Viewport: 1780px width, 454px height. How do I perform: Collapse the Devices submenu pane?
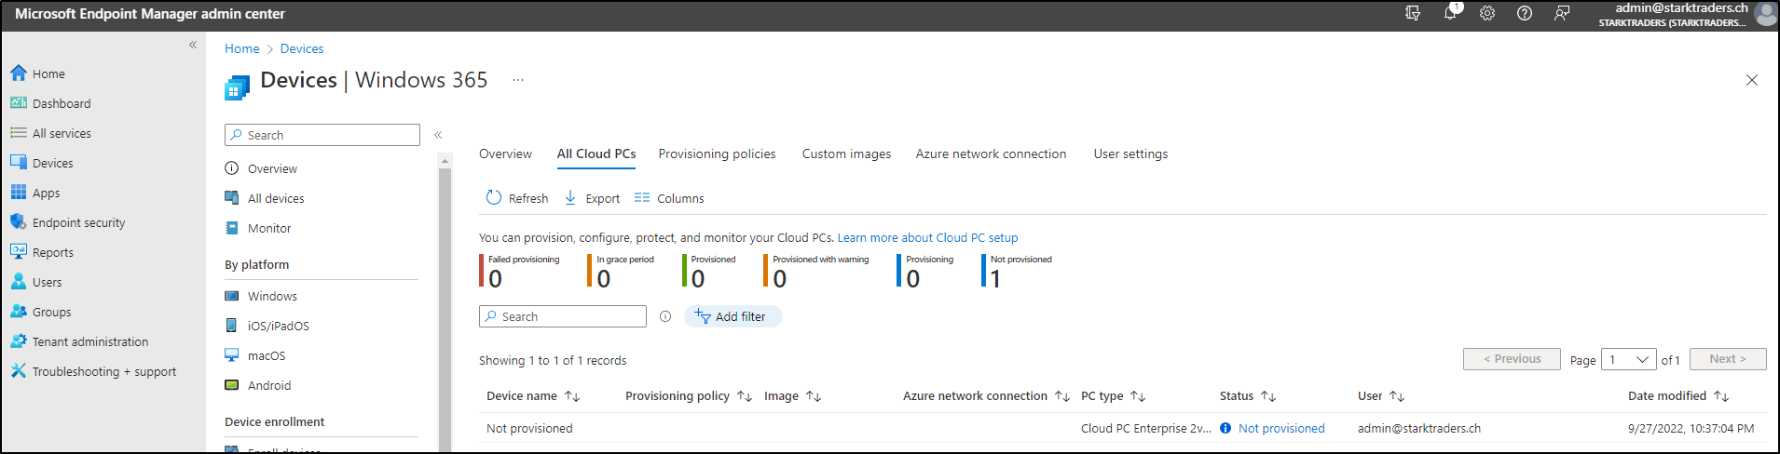[438, 135]
